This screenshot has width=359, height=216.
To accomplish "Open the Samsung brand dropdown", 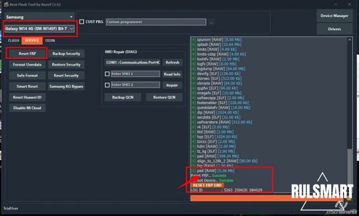I will [x=39, y=17].
